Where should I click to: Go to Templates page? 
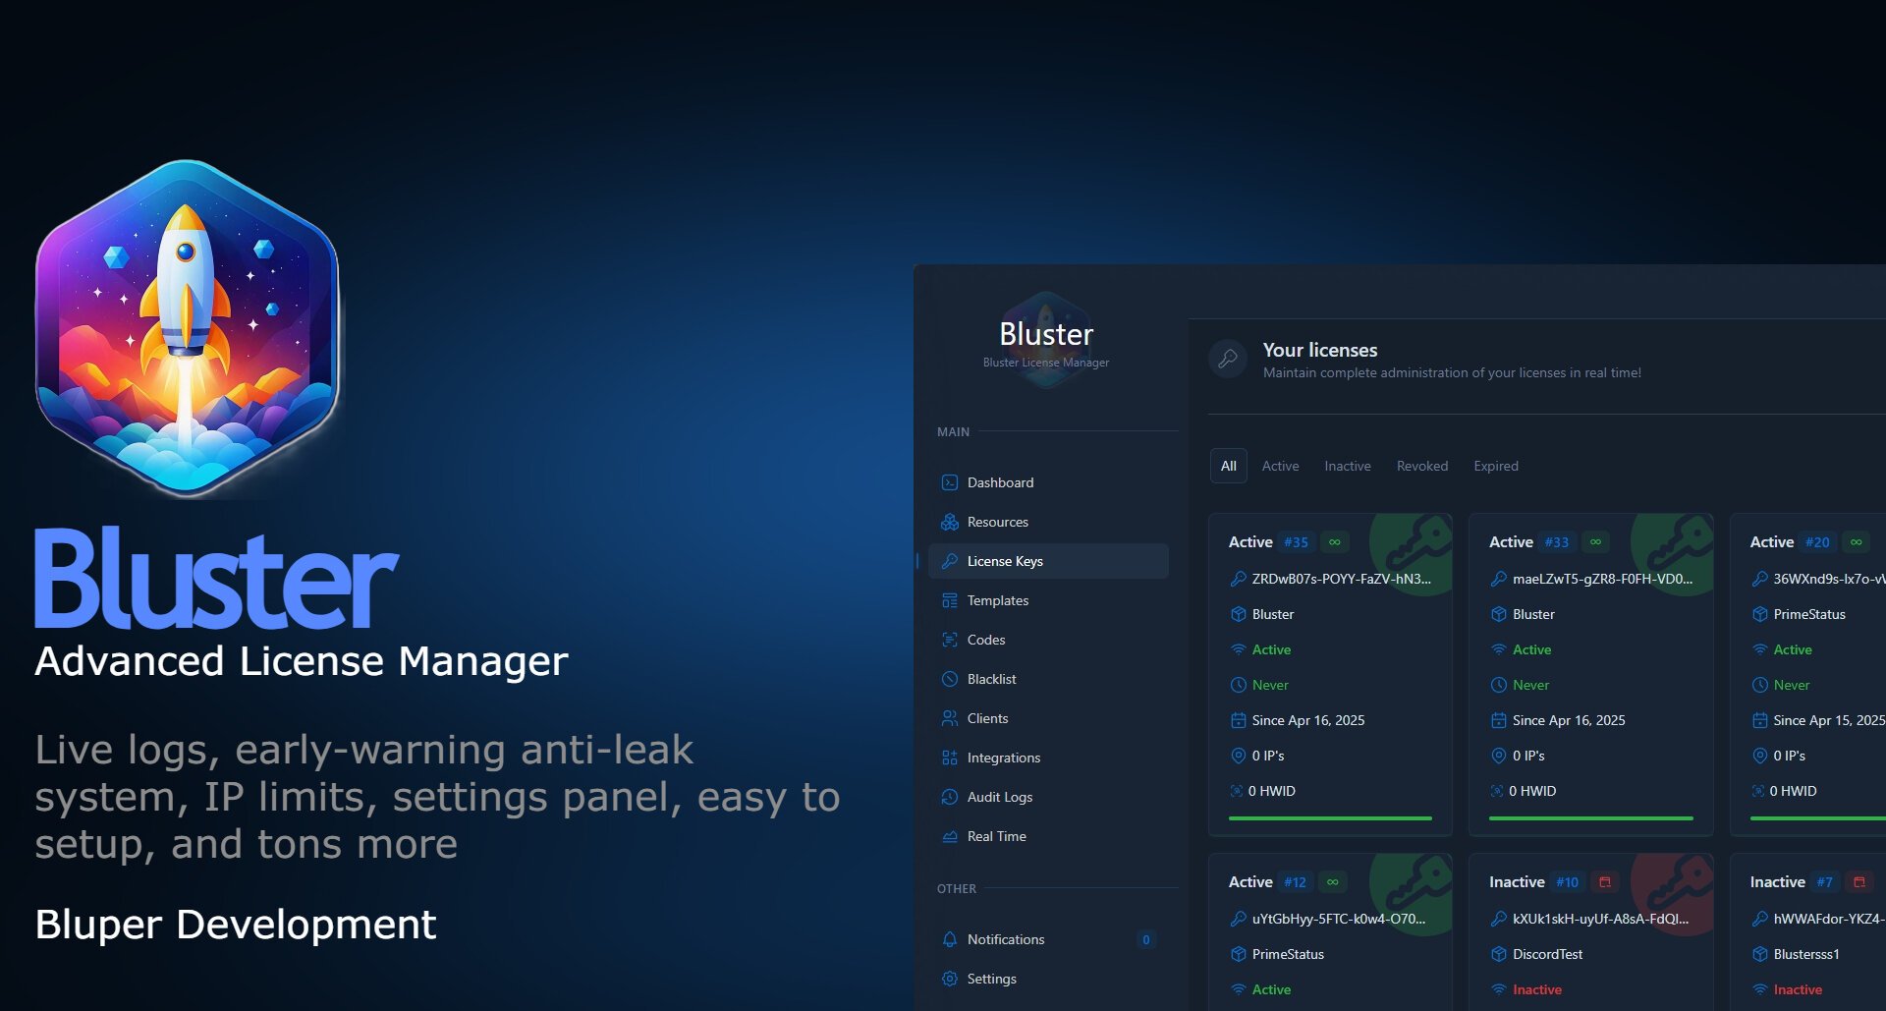pyautogui.click(x=1048, y=600)
